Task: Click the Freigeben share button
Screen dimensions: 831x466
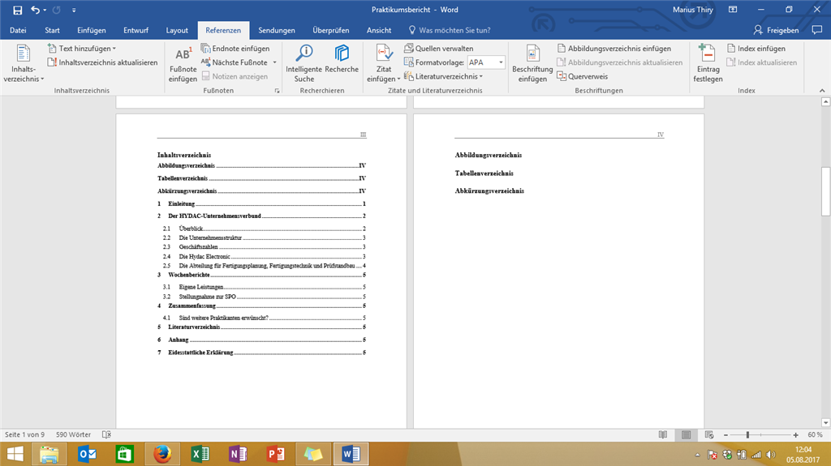Action: tap(777, 30)
